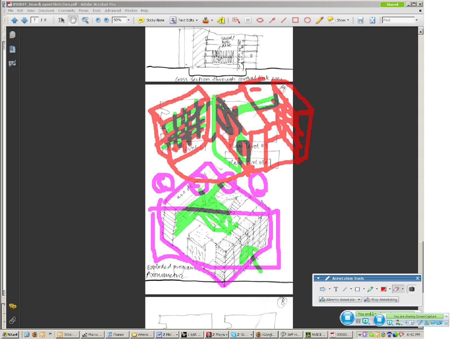Open the Advanced menu
This screenshot has height=339, width=452.
(113, 10)
